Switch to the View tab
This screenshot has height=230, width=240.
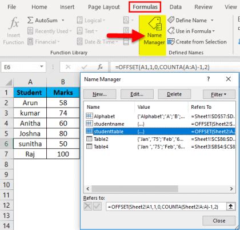(x=231, y=7)
